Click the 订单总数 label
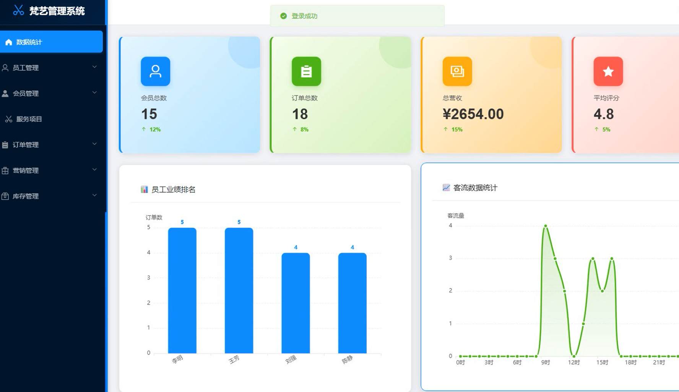 click(x=305, y=98)
